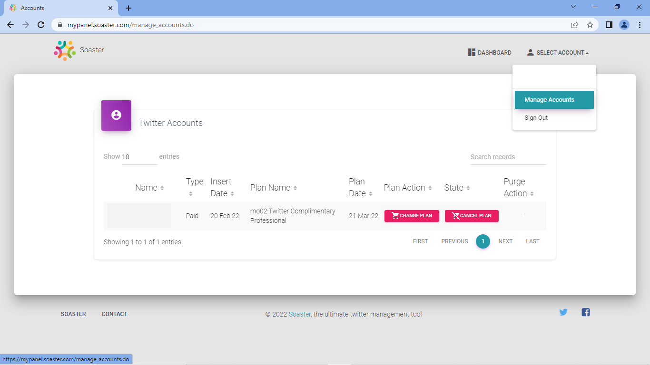Click the 21 Mar 22 plan date
Viewport: 650px width, 365px height.
[364, 216]
